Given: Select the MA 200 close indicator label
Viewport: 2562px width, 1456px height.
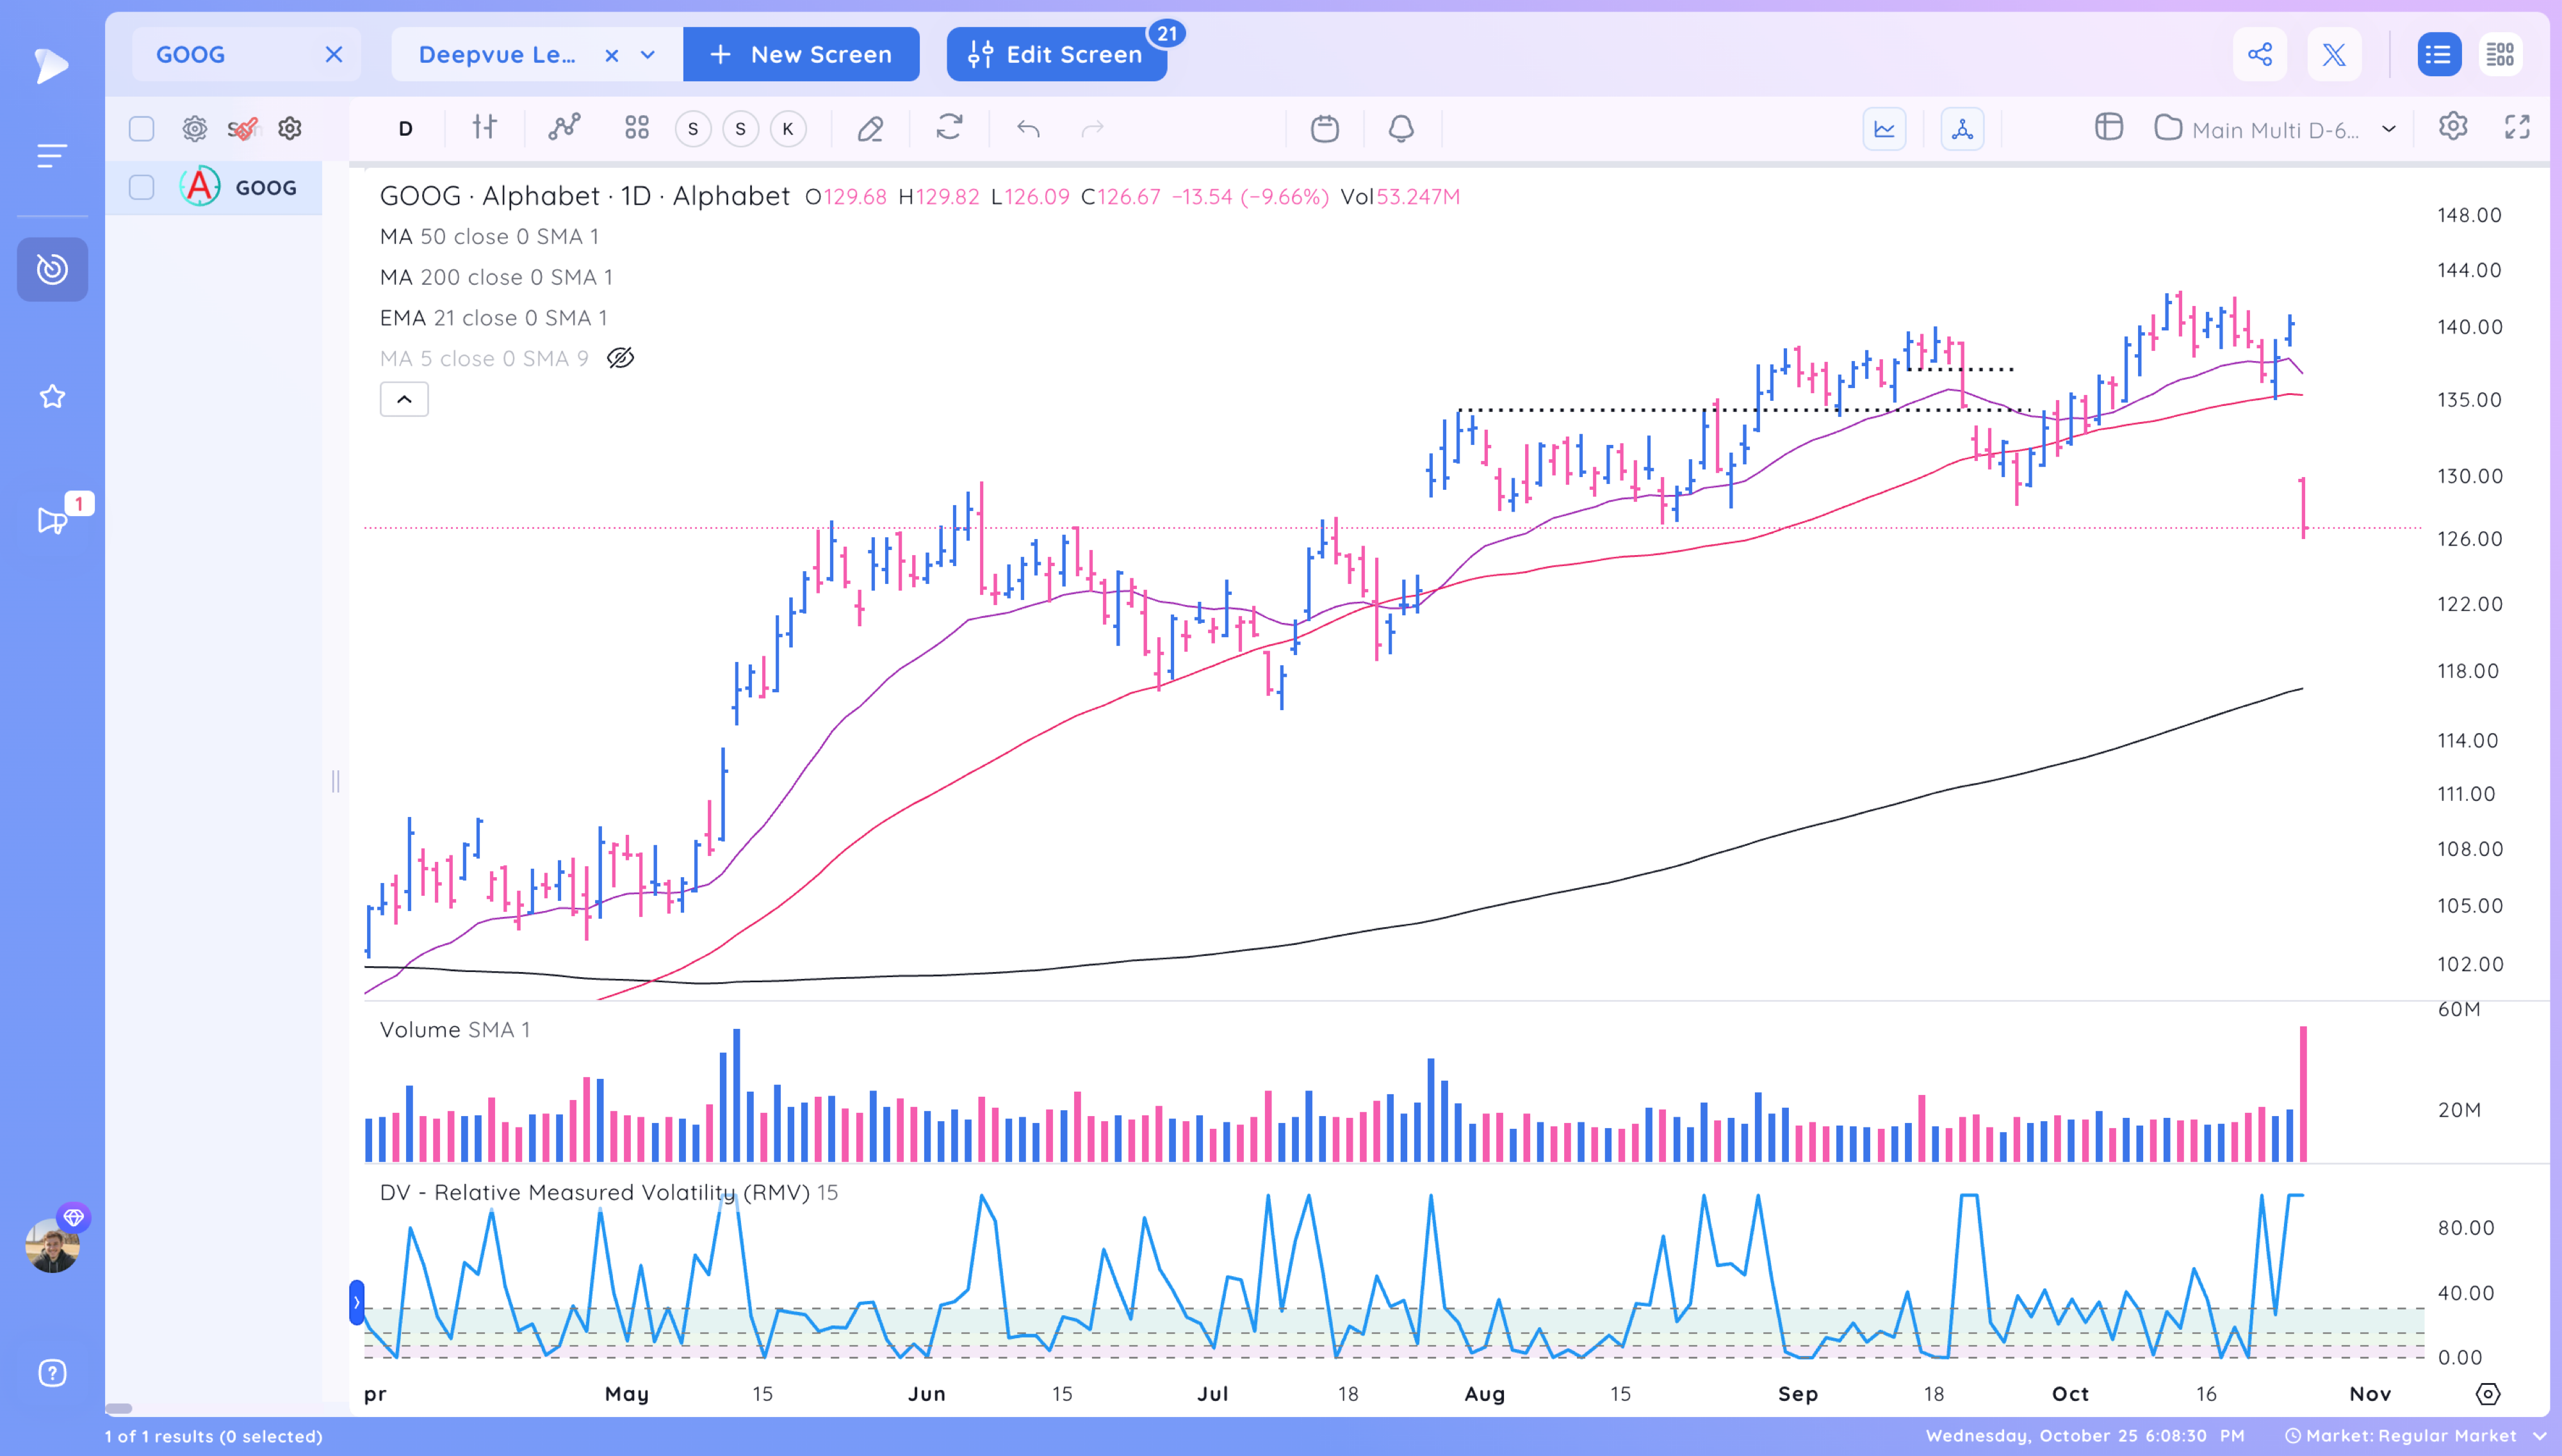Looking at the screenshot, I should 496,277.
